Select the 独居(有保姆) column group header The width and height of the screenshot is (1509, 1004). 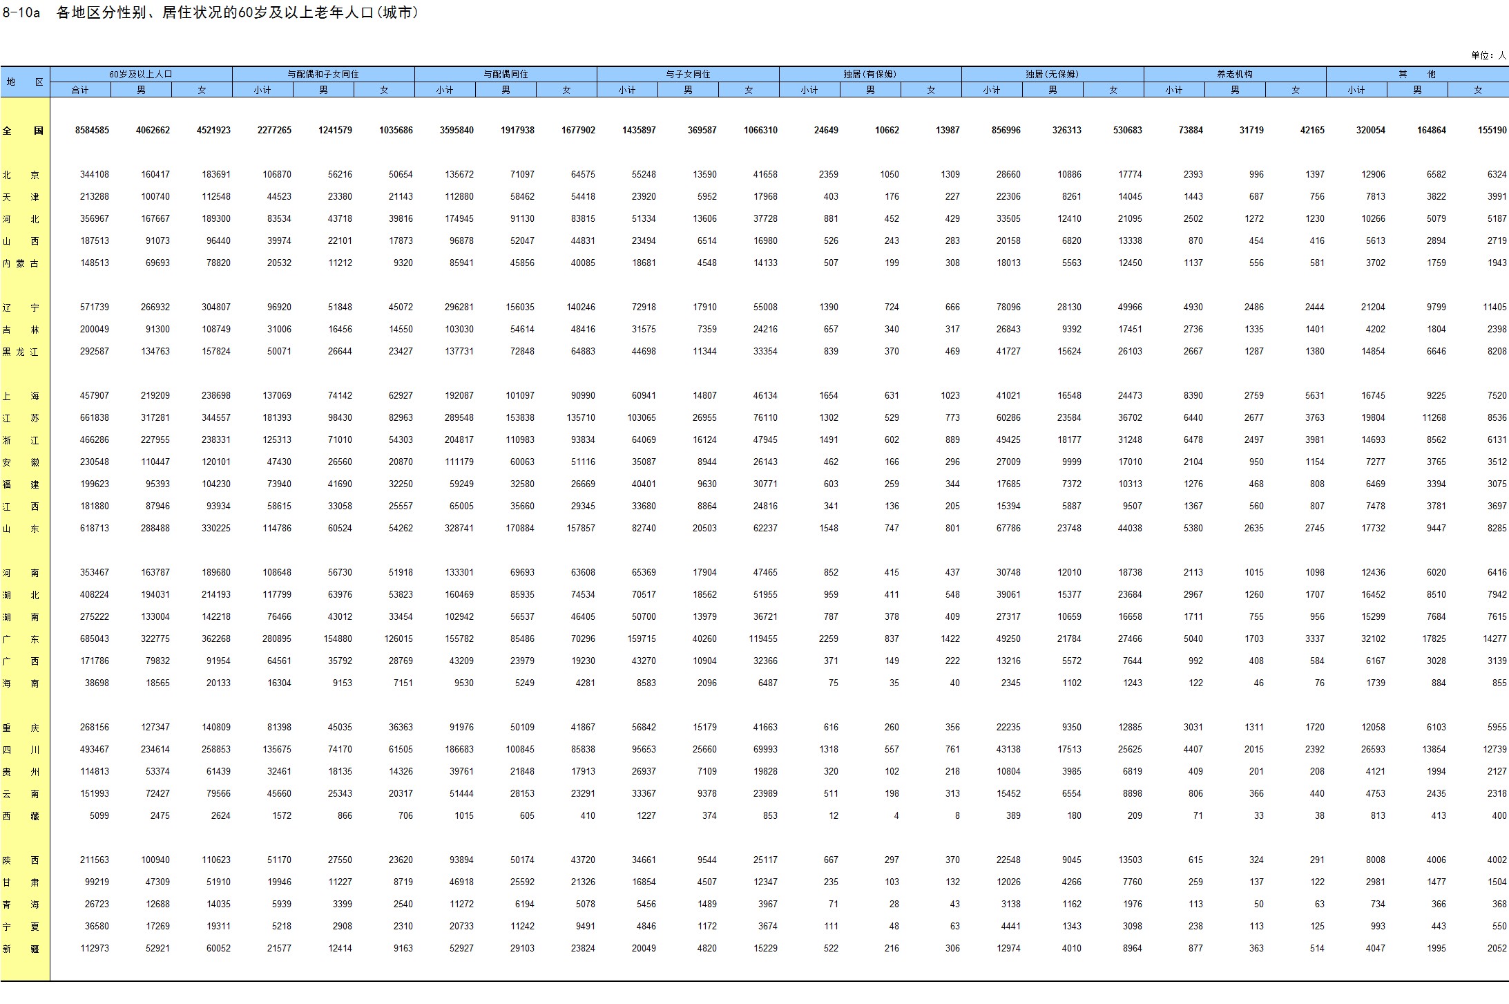click(870, 74)
